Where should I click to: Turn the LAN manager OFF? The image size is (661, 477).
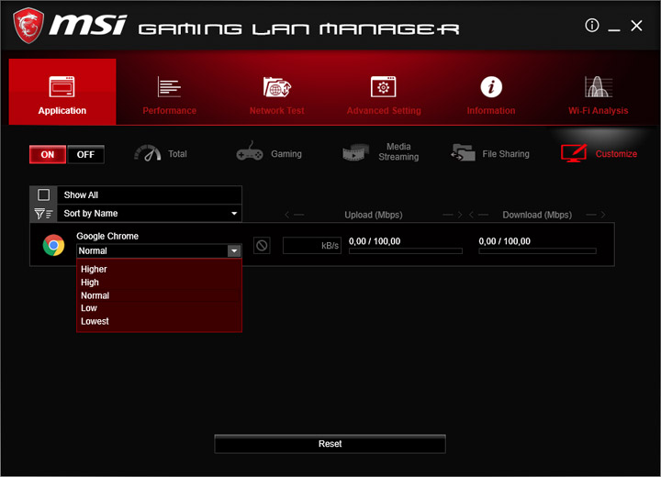[x=85, y=154]
